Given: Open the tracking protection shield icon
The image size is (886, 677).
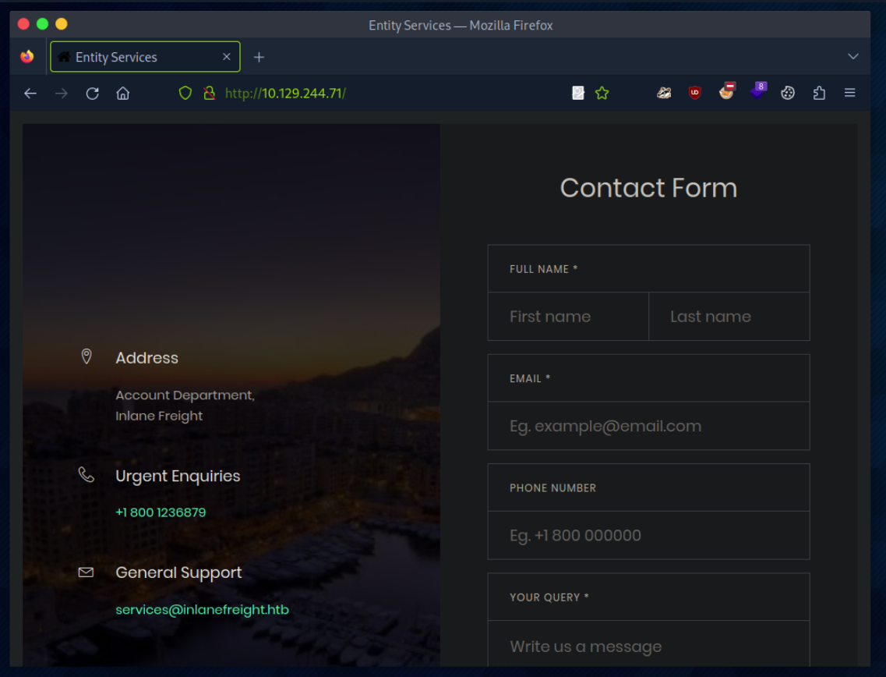Looking at the screenshot, I should tap(185, 94).
